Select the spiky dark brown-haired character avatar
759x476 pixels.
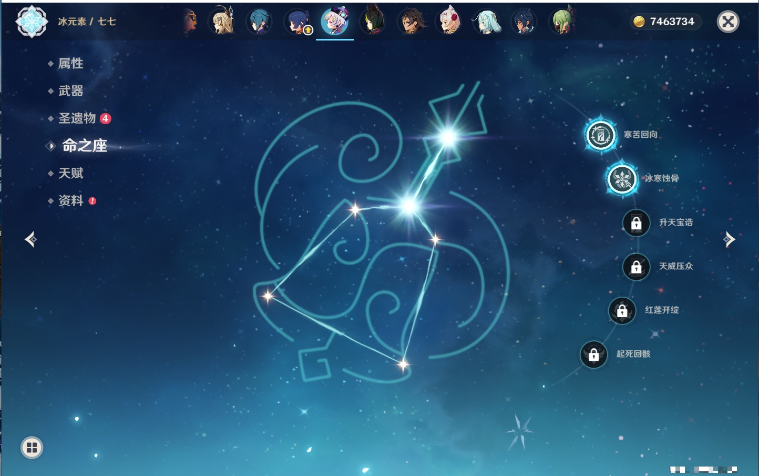click(x=412, y=22)
